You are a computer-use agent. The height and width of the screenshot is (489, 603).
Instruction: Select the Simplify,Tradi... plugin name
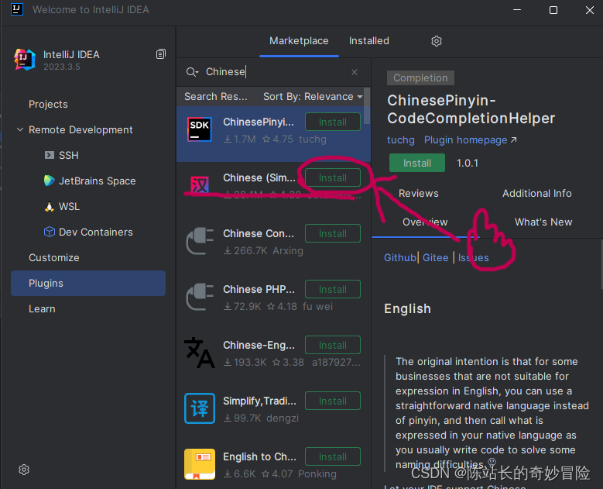point(259,401)
